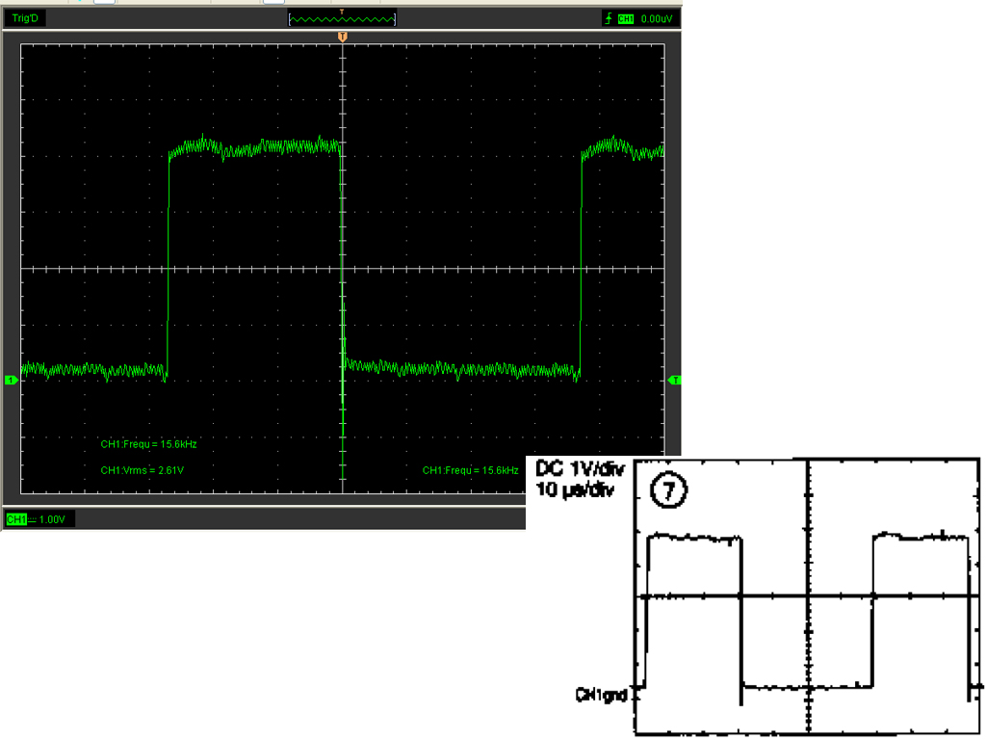Click the small T marker inside overview bar
This screenshot has width=986, height=740.
[x=342, y=13]
